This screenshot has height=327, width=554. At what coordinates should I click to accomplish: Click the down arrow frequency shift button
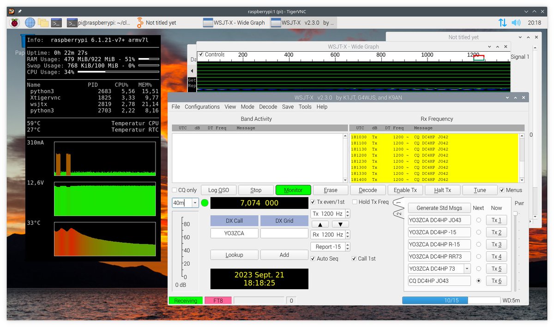point(340,224)
